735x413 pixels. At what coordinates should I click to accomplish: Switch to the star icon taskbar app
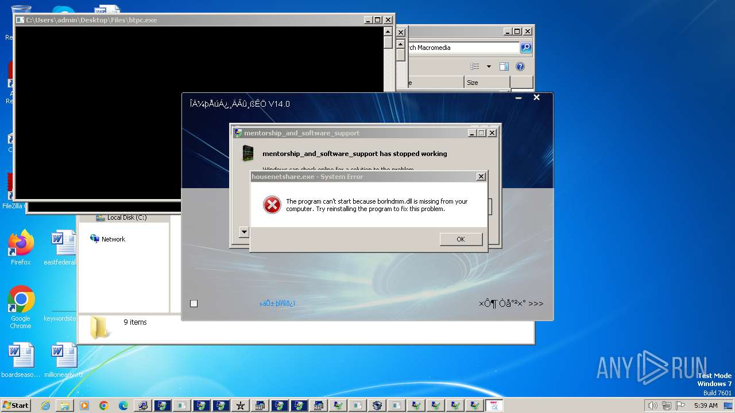(x=240, y=406)
